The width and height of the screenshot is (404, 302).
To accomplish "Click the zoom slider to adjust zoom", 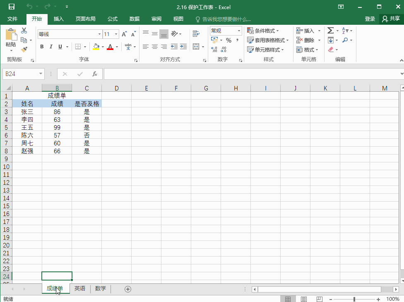I will coord(354,298).
